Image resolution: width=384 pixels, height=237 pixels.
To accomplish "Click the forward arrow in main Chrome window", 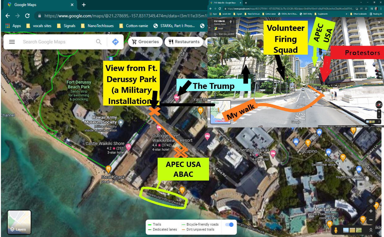I will (18, 16).
